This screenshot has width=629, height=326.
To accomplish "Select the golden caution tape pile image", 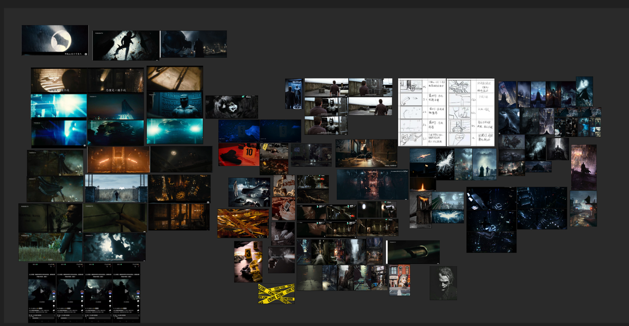I will tap(243, 223).
